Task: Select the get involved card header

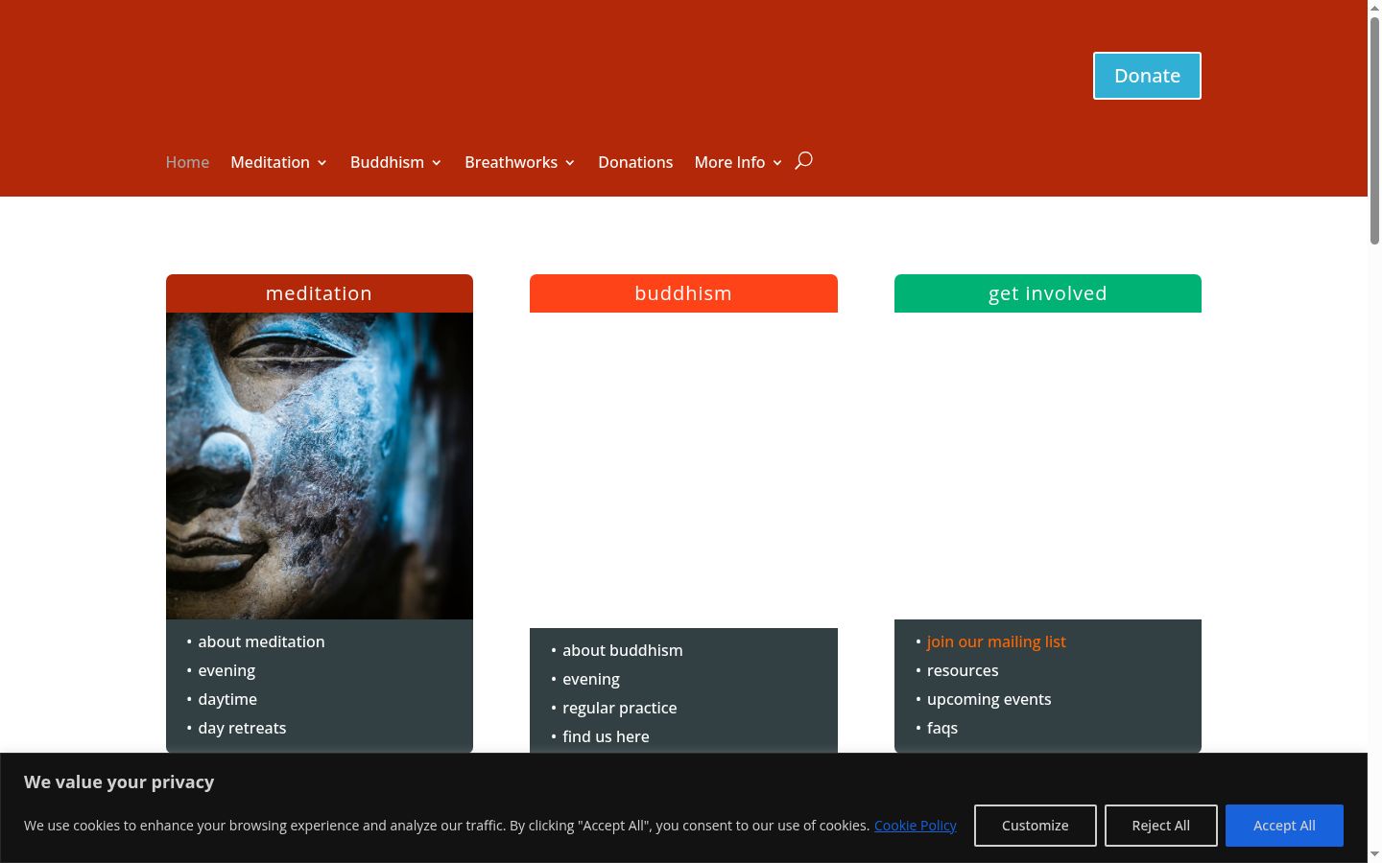Action: point(1048,293)
